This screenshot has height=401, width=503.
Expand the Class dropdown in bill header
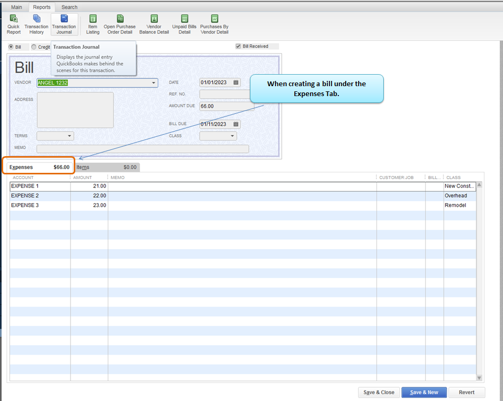pyautogui.click(x=232, y=136)
